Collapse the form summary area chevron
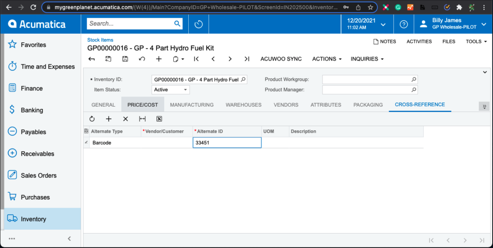The image size is (493, 248). 485,73
